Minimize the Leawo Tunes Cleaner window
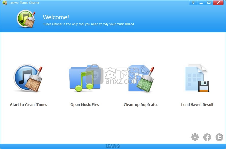This screenshot has height=149, width=226. (x=201, y=3)
